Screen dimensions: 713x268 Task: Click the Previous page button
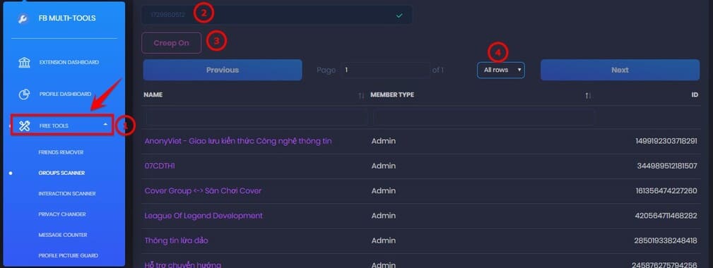tap(223, 70)
